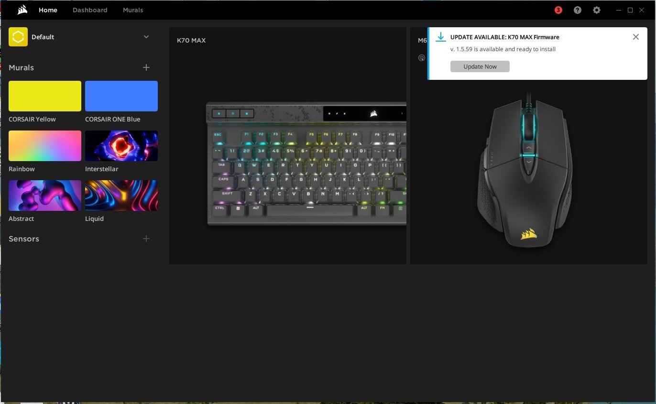This screenshot has width=656, height=404.
Task: Select the CORSAIR ONE Blue mural swatch
Action: pos(121,96)
